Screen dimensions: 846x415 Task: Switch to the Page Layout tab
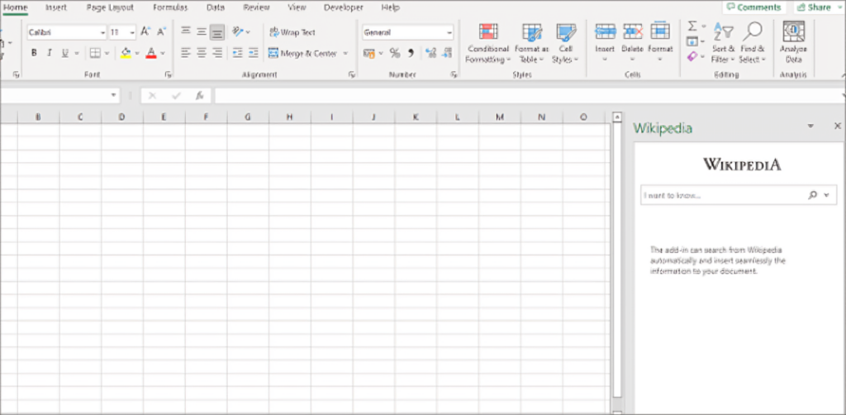pyautogui.click(x=110, y=7)
